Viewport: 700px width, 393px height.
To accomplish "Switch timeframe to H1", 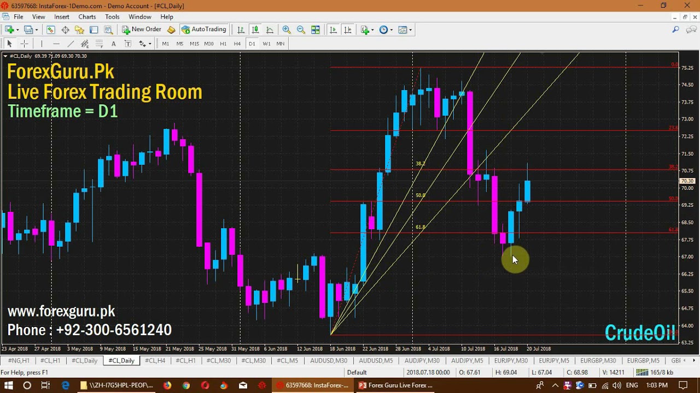I will [223, 44].
